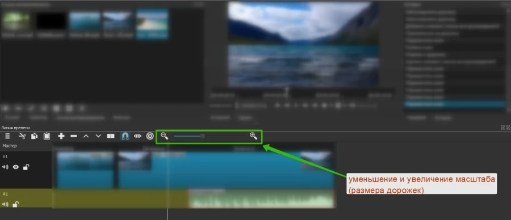Append clip with the plus icon
The height and width of the screenshot is (220, 511).
[x=61, y=136]
